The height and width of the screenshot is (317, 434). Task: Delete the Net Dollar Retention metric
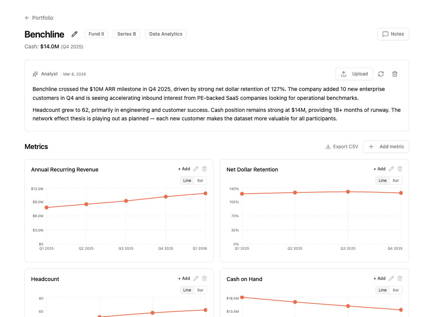[400, 169]
